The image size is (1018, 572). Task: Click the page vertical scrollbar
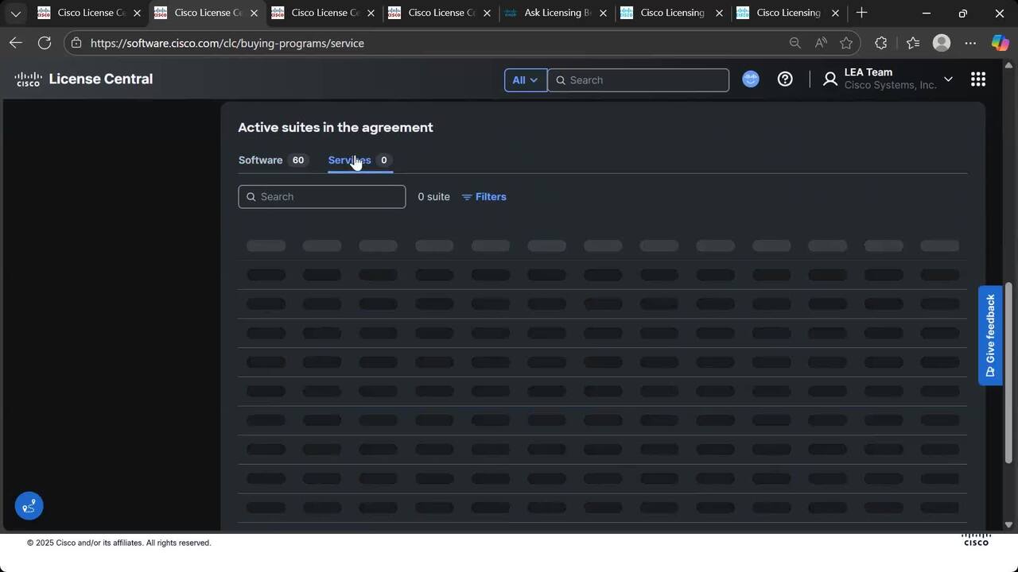tap(1009, 373)
